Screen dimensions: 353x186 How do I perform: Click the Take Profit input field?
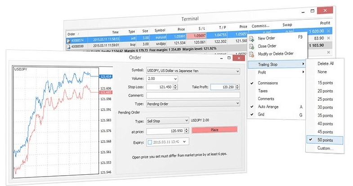pyautogui.click(x=223, y=87)
